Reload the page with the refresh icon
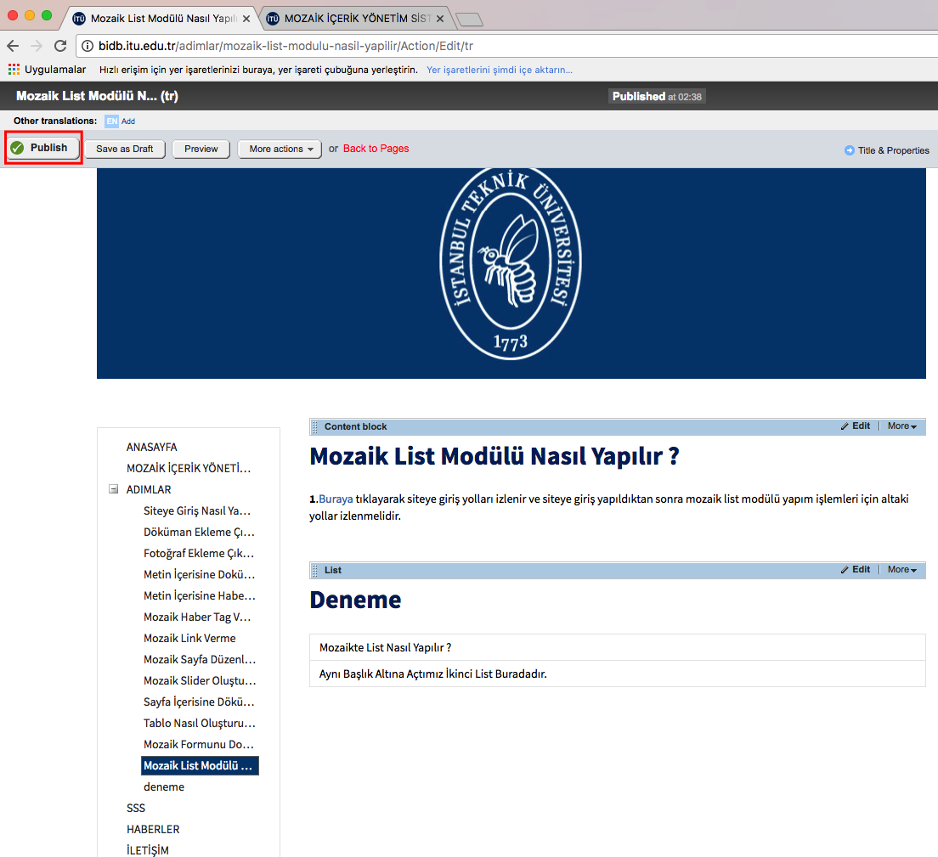This screenshot has width=938, height=857. (60, 46)
